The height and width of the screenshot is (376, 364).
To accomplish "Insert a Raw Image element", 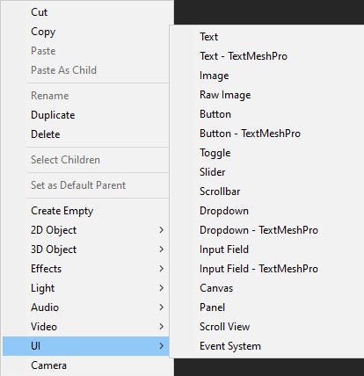I will tap(225, 95).
